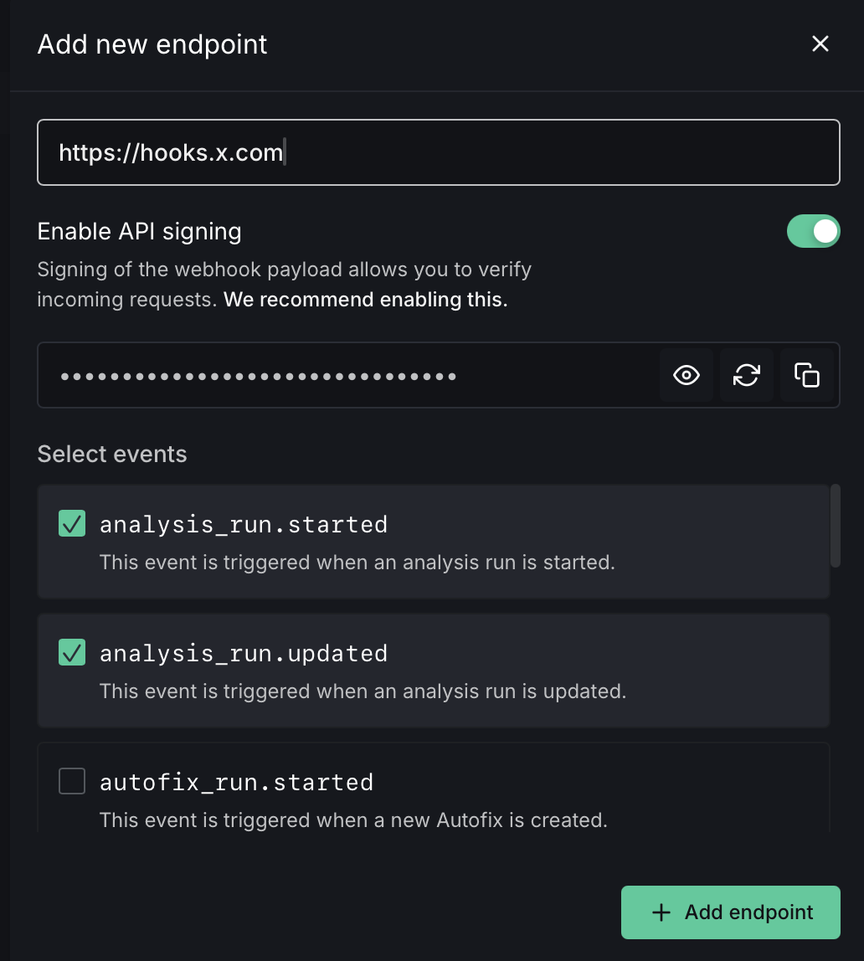Screen dimensions: 864x961
Task: Select the analysis_run.started event name
Action: tap(244, 525)
